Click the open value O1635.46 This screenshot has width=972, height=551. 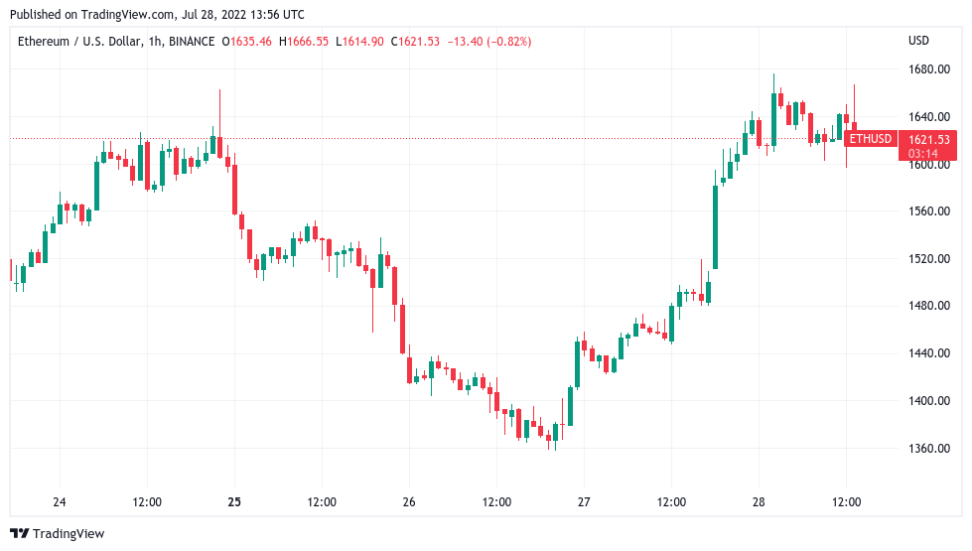[x=246, y=42]
